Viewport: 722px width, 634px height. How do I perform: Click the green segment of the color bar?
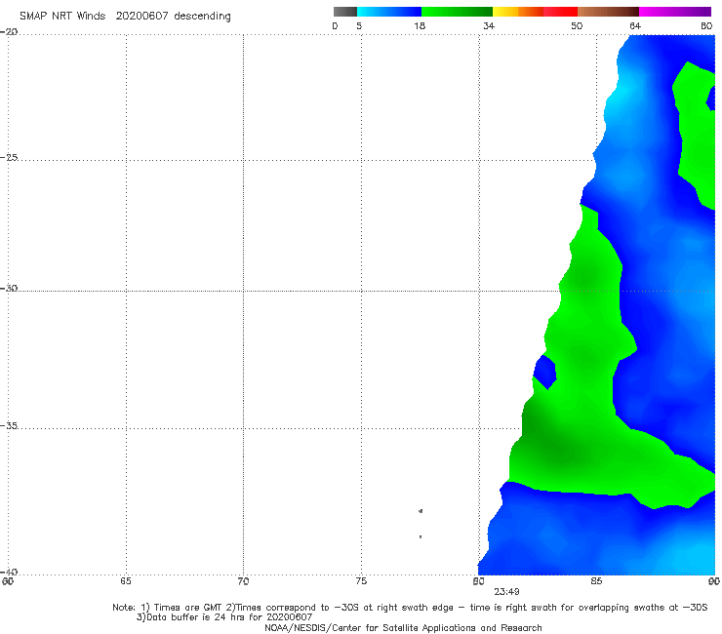point(457,12)
